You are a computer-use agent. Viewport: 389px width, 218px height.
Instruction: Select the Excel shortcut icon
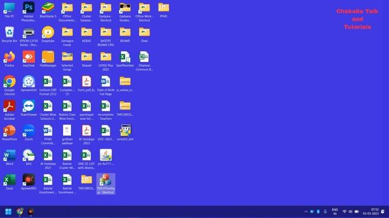pos(10,182)
